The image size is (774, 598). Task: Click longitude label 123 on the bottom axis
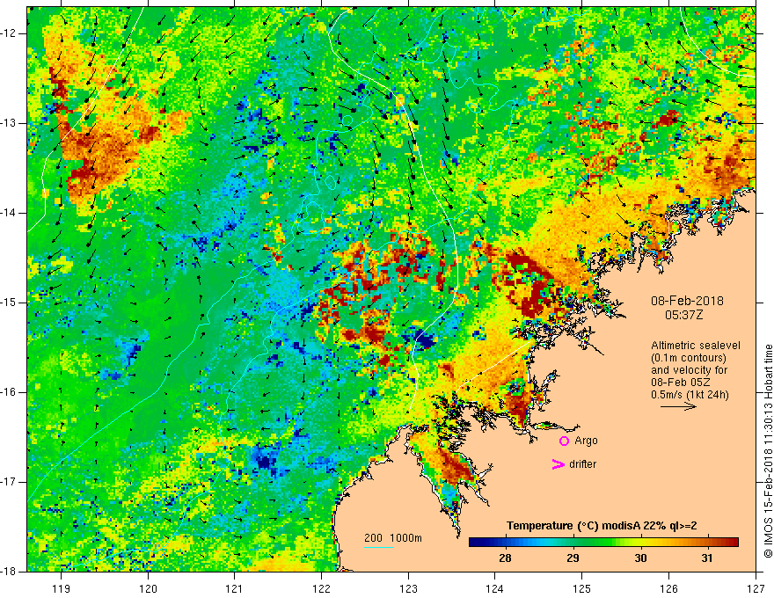(x=408, y=588)
